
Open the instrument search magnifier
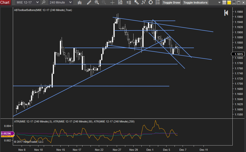(x=44, y=2)
